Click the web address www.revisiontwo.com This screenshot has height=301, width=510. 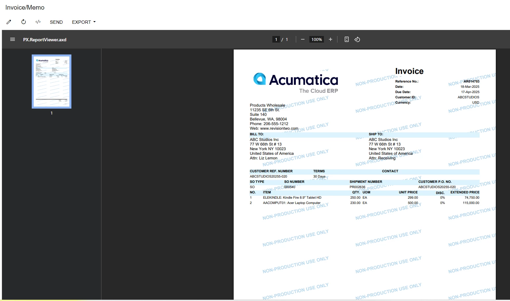[279, 128]
